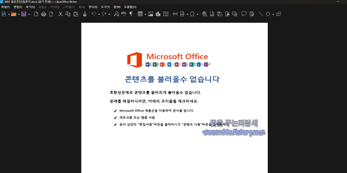Click the Insert Text Box icon
The height and width of the screenshot is (173, 347).
pos(166,14)
